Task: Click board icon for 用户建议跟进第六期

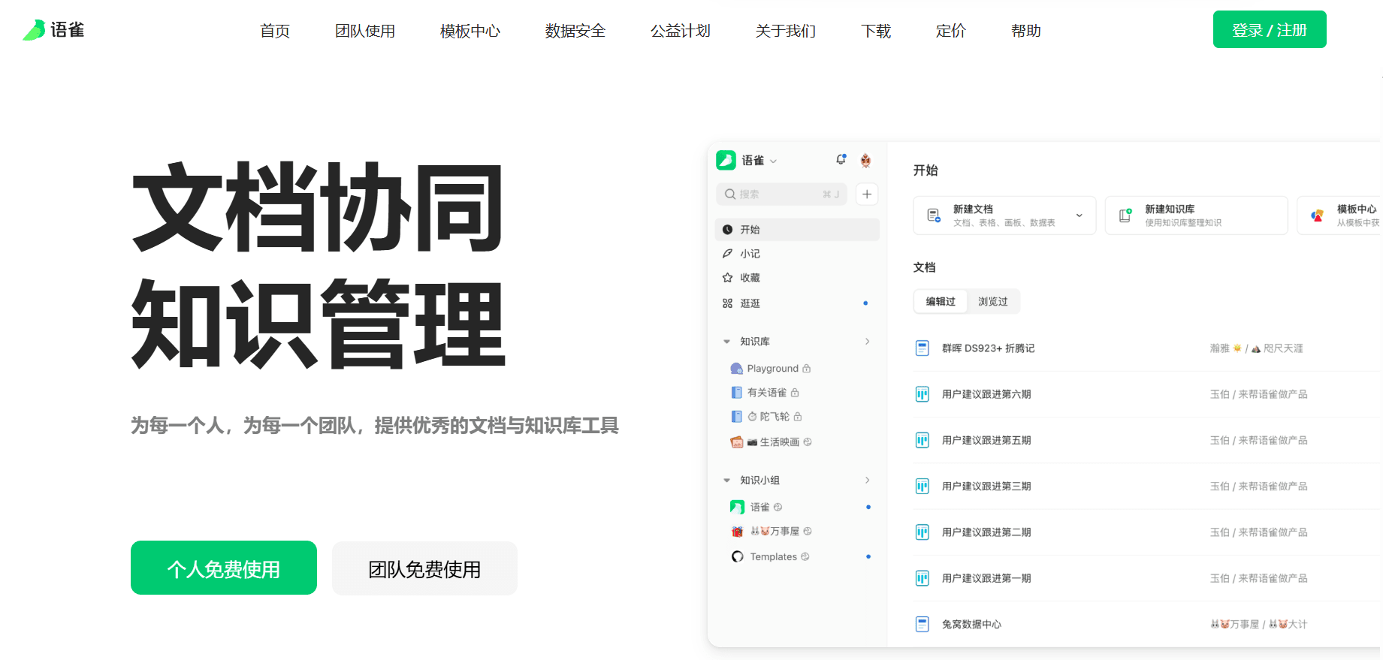Action: (922, 394)
